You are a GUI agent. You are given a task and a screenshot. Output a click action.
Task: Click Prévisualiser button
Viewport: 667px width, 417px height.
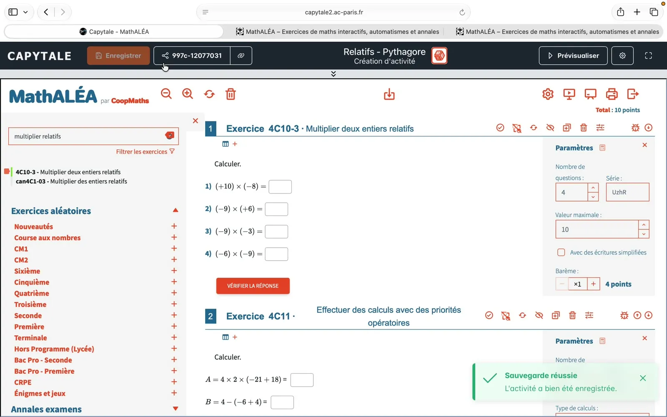click(x=573, y=55)
